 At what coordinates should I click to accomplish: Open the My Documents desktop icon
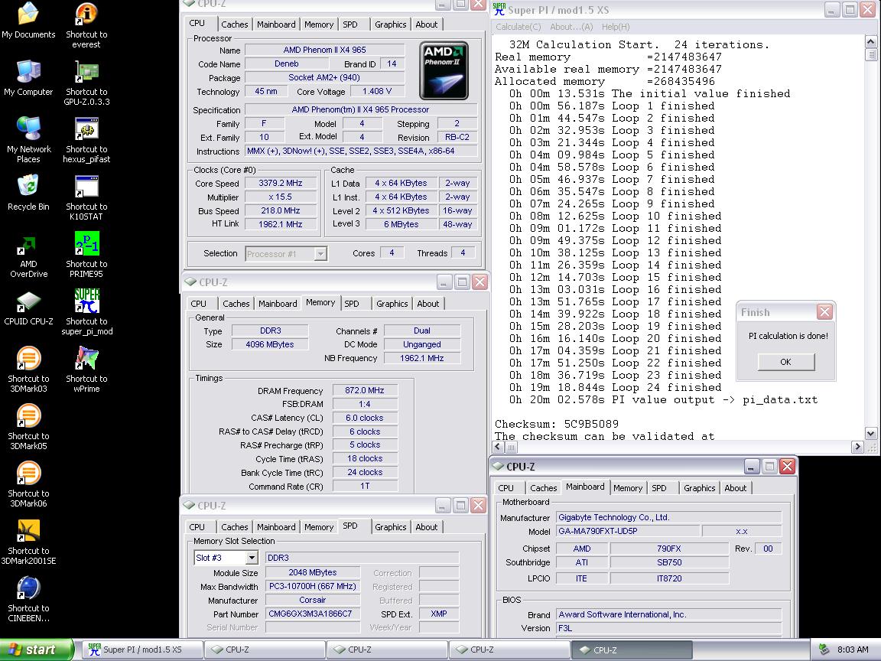pyautogui.click(x=28, y=20)
